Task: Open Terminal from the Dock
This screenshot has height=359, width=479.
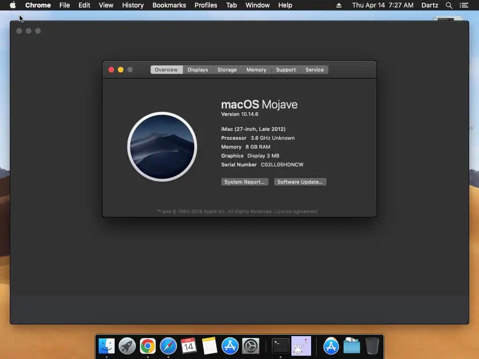Action: [x=281, y=346]
